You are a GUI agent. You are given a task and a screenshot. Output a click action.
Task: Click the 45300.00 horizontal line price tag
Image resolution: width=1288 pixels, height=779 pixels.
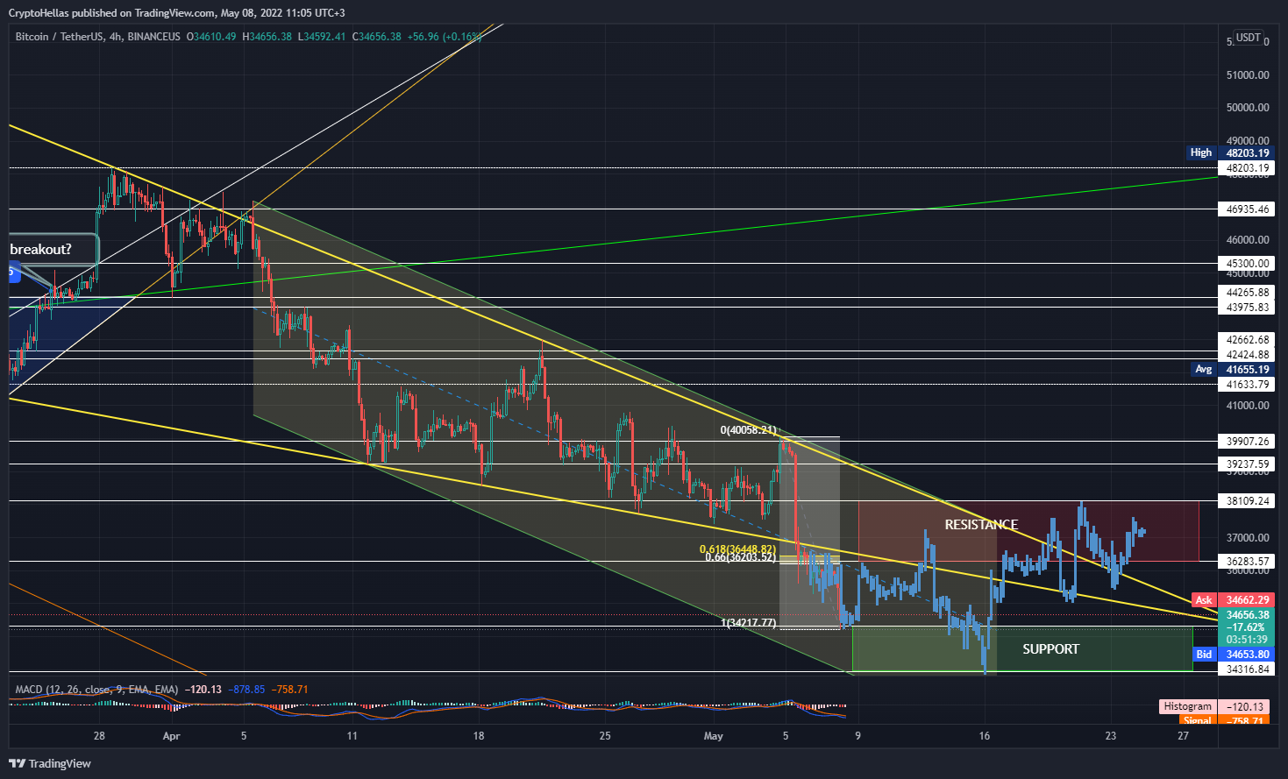pos(1248,264)
